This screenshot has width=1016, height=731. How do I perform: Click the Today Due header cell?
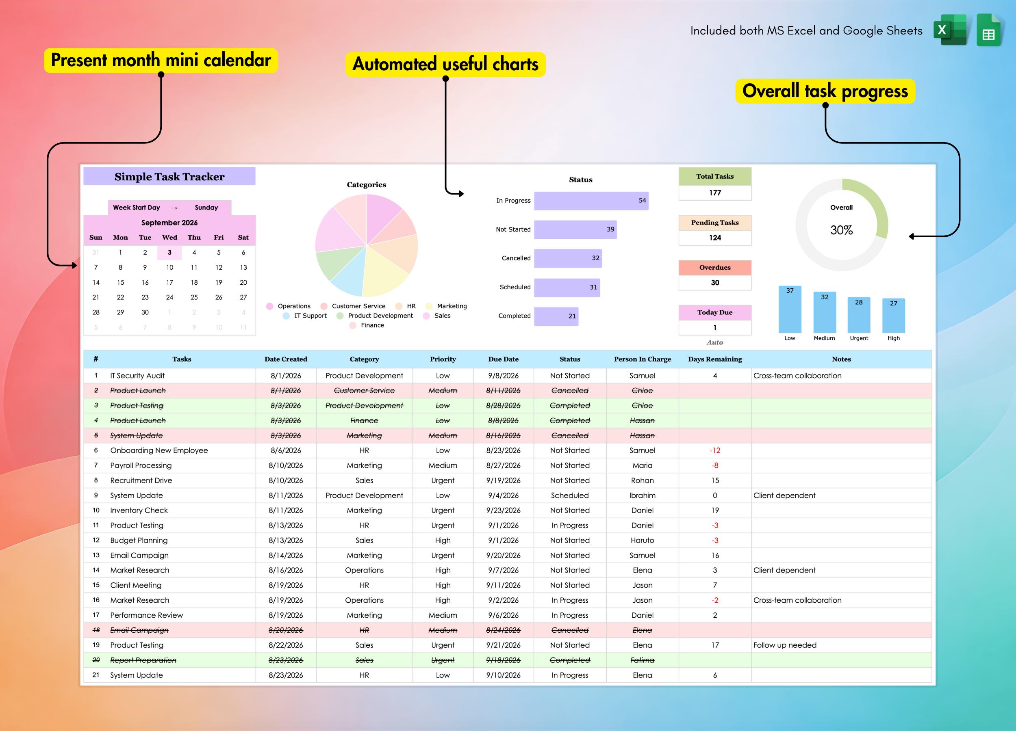pos(715,312)
